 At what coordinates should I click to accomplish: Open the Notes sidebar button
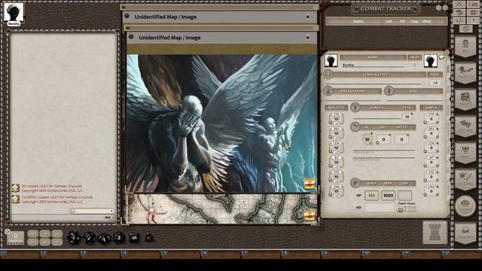465,74
